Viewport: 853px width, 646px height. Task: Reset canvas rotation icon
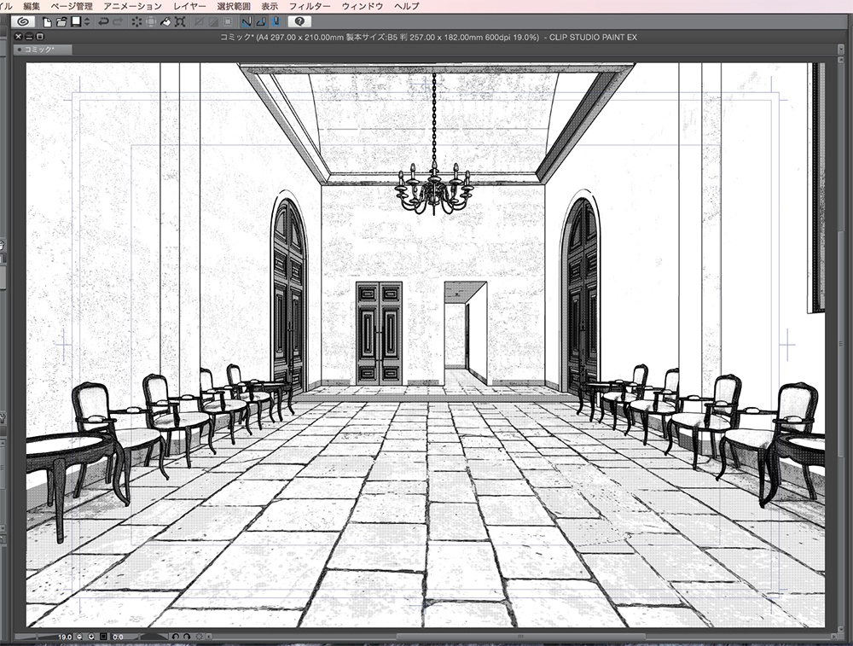click(199, 637)
